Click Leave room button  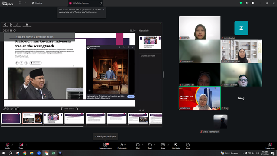[x=270, y=146]
